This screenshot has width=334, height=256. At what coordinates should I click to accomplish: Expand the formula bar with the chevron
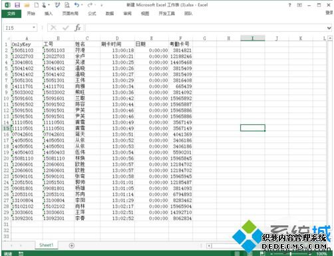(329, 28)
